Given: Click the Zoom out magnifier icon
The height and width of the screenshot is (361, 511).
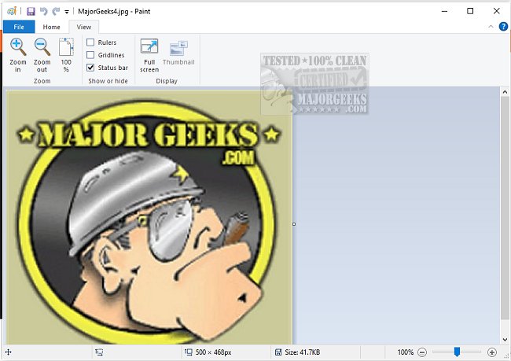Looking at the screenshot, I should [x=42, y=47].
